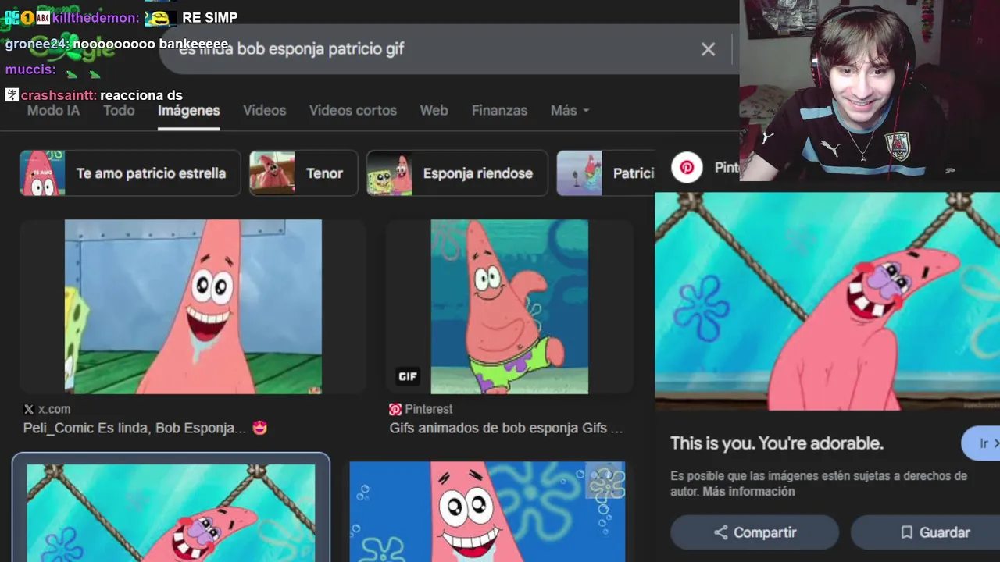The width and height of the screenshot is (1000, 562).
Task: Click the X.com source icon under first result
Action: [29, 409]
